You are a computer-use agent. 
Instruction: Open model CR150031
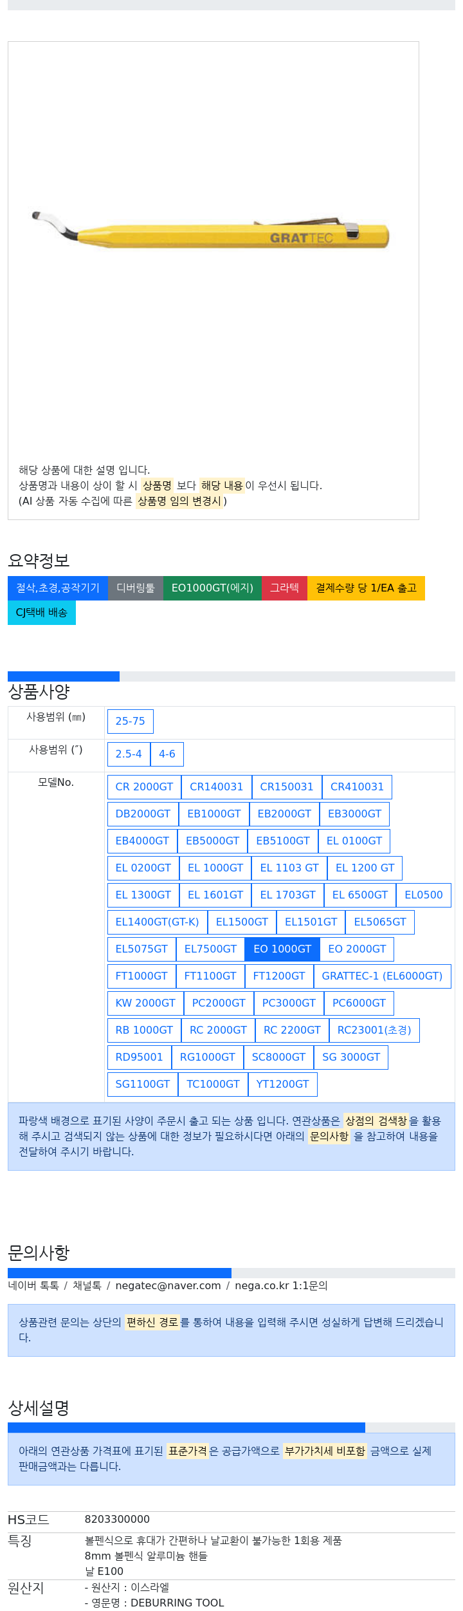coord(287,787)
